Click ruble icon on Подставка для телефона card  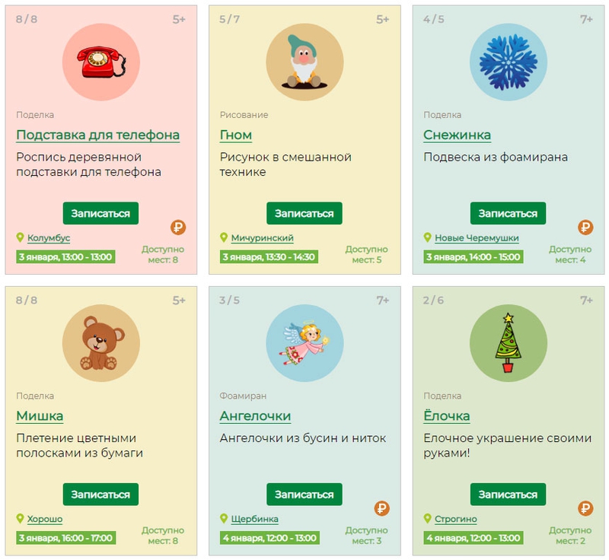178,227
